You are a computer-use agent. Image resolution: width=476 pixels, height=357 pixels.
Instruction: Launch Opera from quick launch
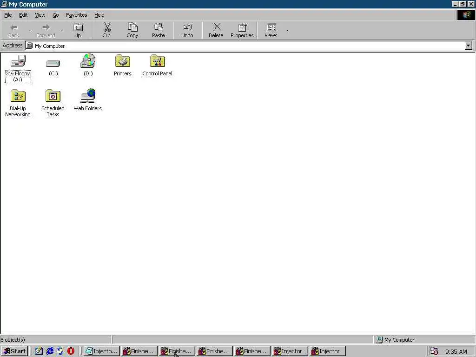pos(71,351)
